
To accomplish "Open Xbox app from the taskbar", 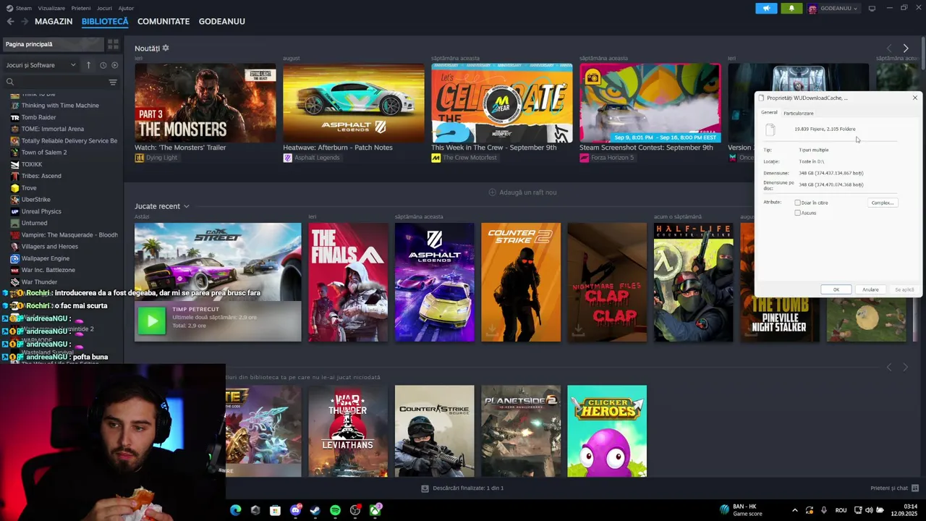I will 375,510.
